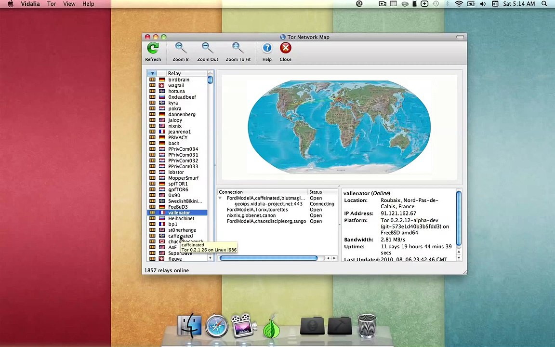Screen dimensions: 555x347
Task: Click the Connection column header
Action: 262,192
